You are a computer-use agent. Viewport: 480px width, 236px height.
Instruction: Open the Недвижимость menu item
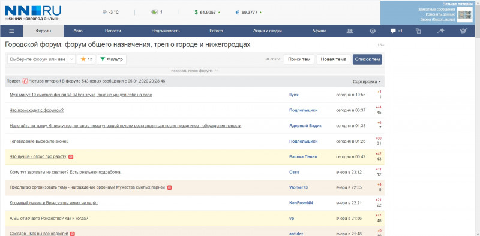(x=166, y=31)
